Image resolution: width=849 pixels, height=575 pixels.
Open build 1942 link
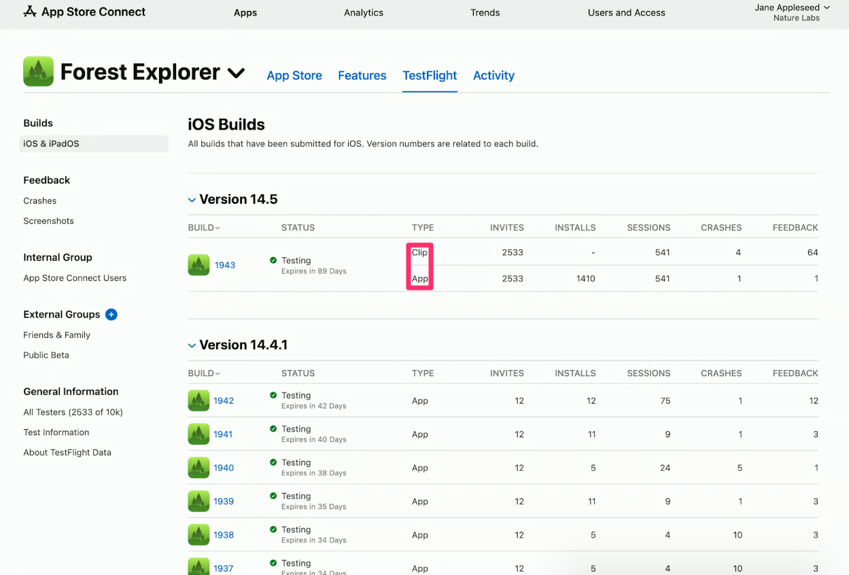coord(224,401)
